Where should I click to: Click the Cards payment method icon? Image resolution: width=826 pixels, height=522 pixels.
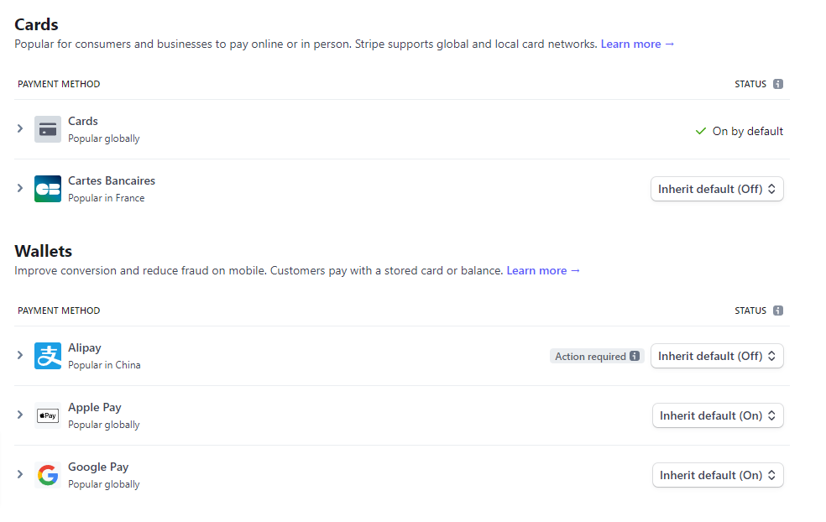48,129
